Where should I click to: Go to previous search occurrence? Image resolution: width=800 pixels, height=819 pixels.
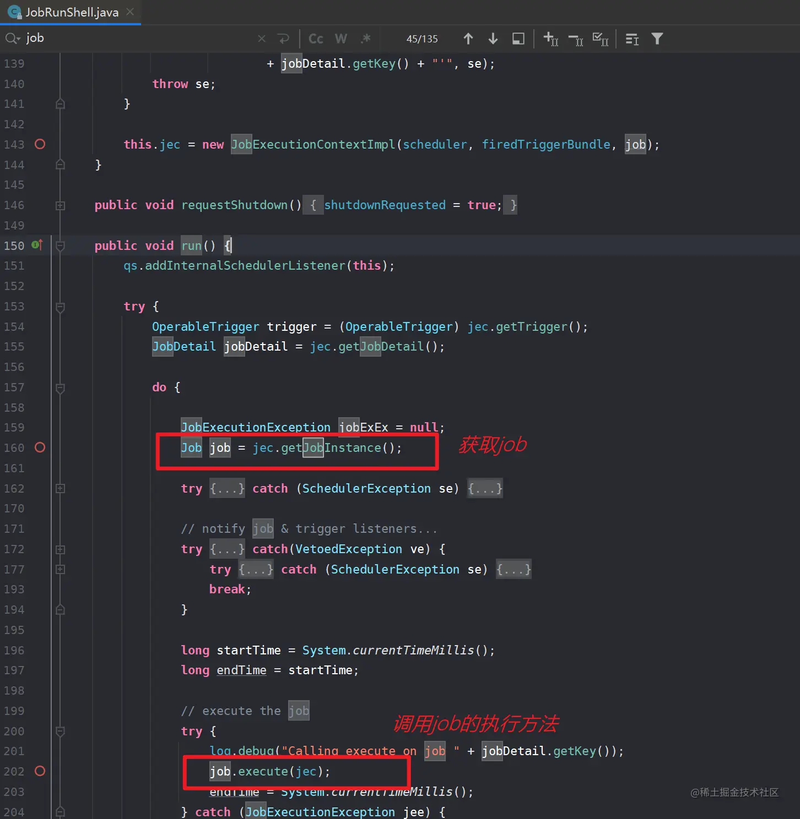[468, 39]
